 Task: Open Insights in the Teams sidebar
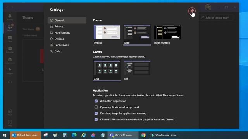(x=10, y=71)
